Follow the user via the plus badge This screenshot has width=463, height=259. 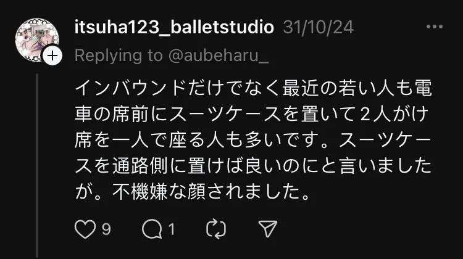pos(52,55)
